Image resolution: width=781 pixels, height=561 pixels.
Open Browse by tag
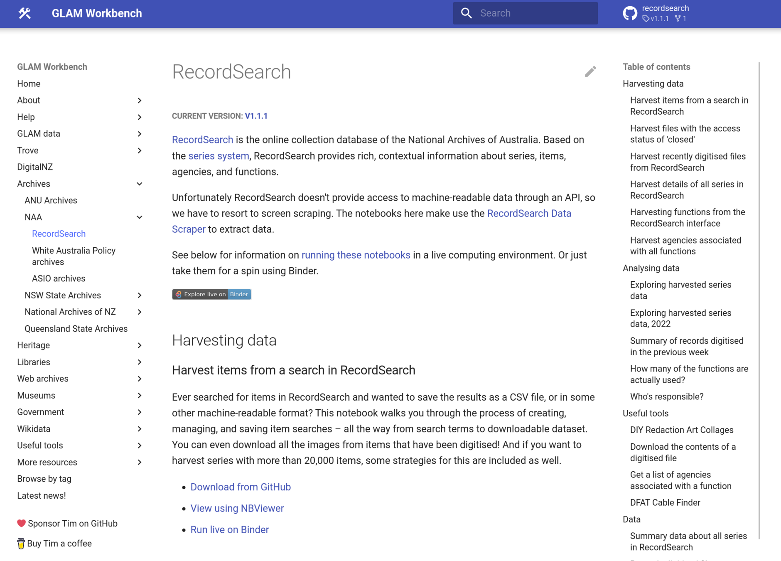[x=44, y=479]
